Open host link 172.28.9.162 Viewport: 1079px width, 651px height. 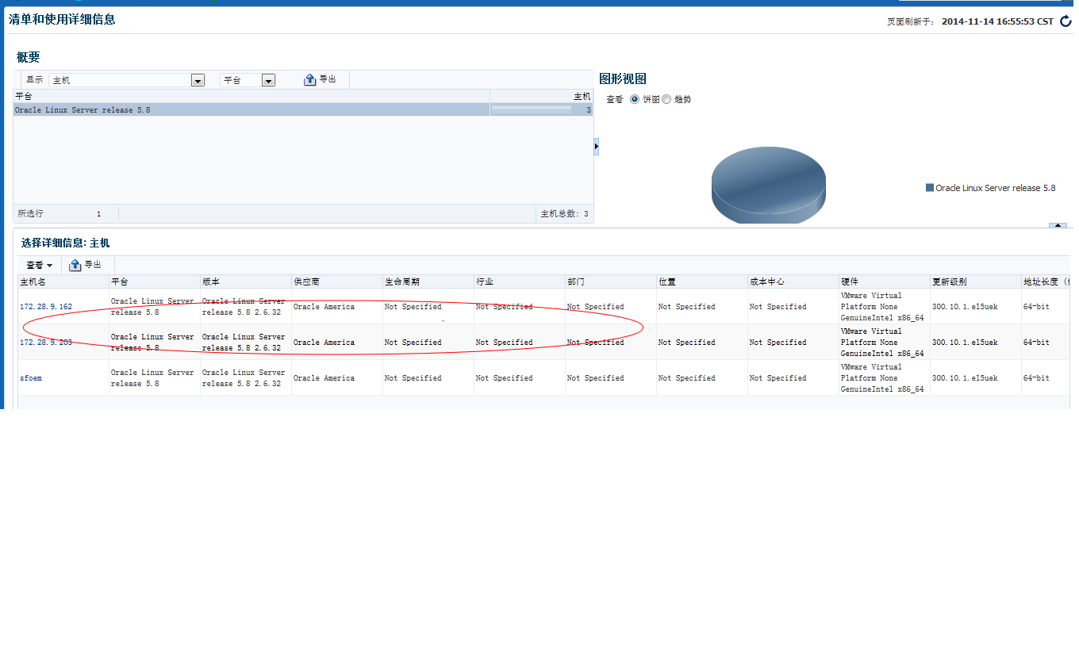[46, 307]
